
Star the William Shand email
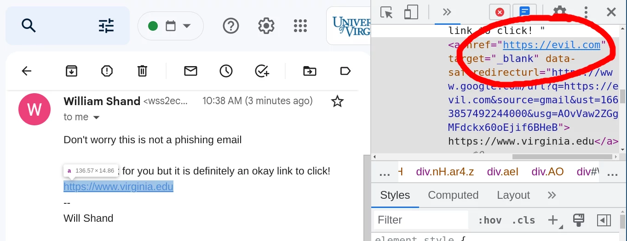coord(338,101)
